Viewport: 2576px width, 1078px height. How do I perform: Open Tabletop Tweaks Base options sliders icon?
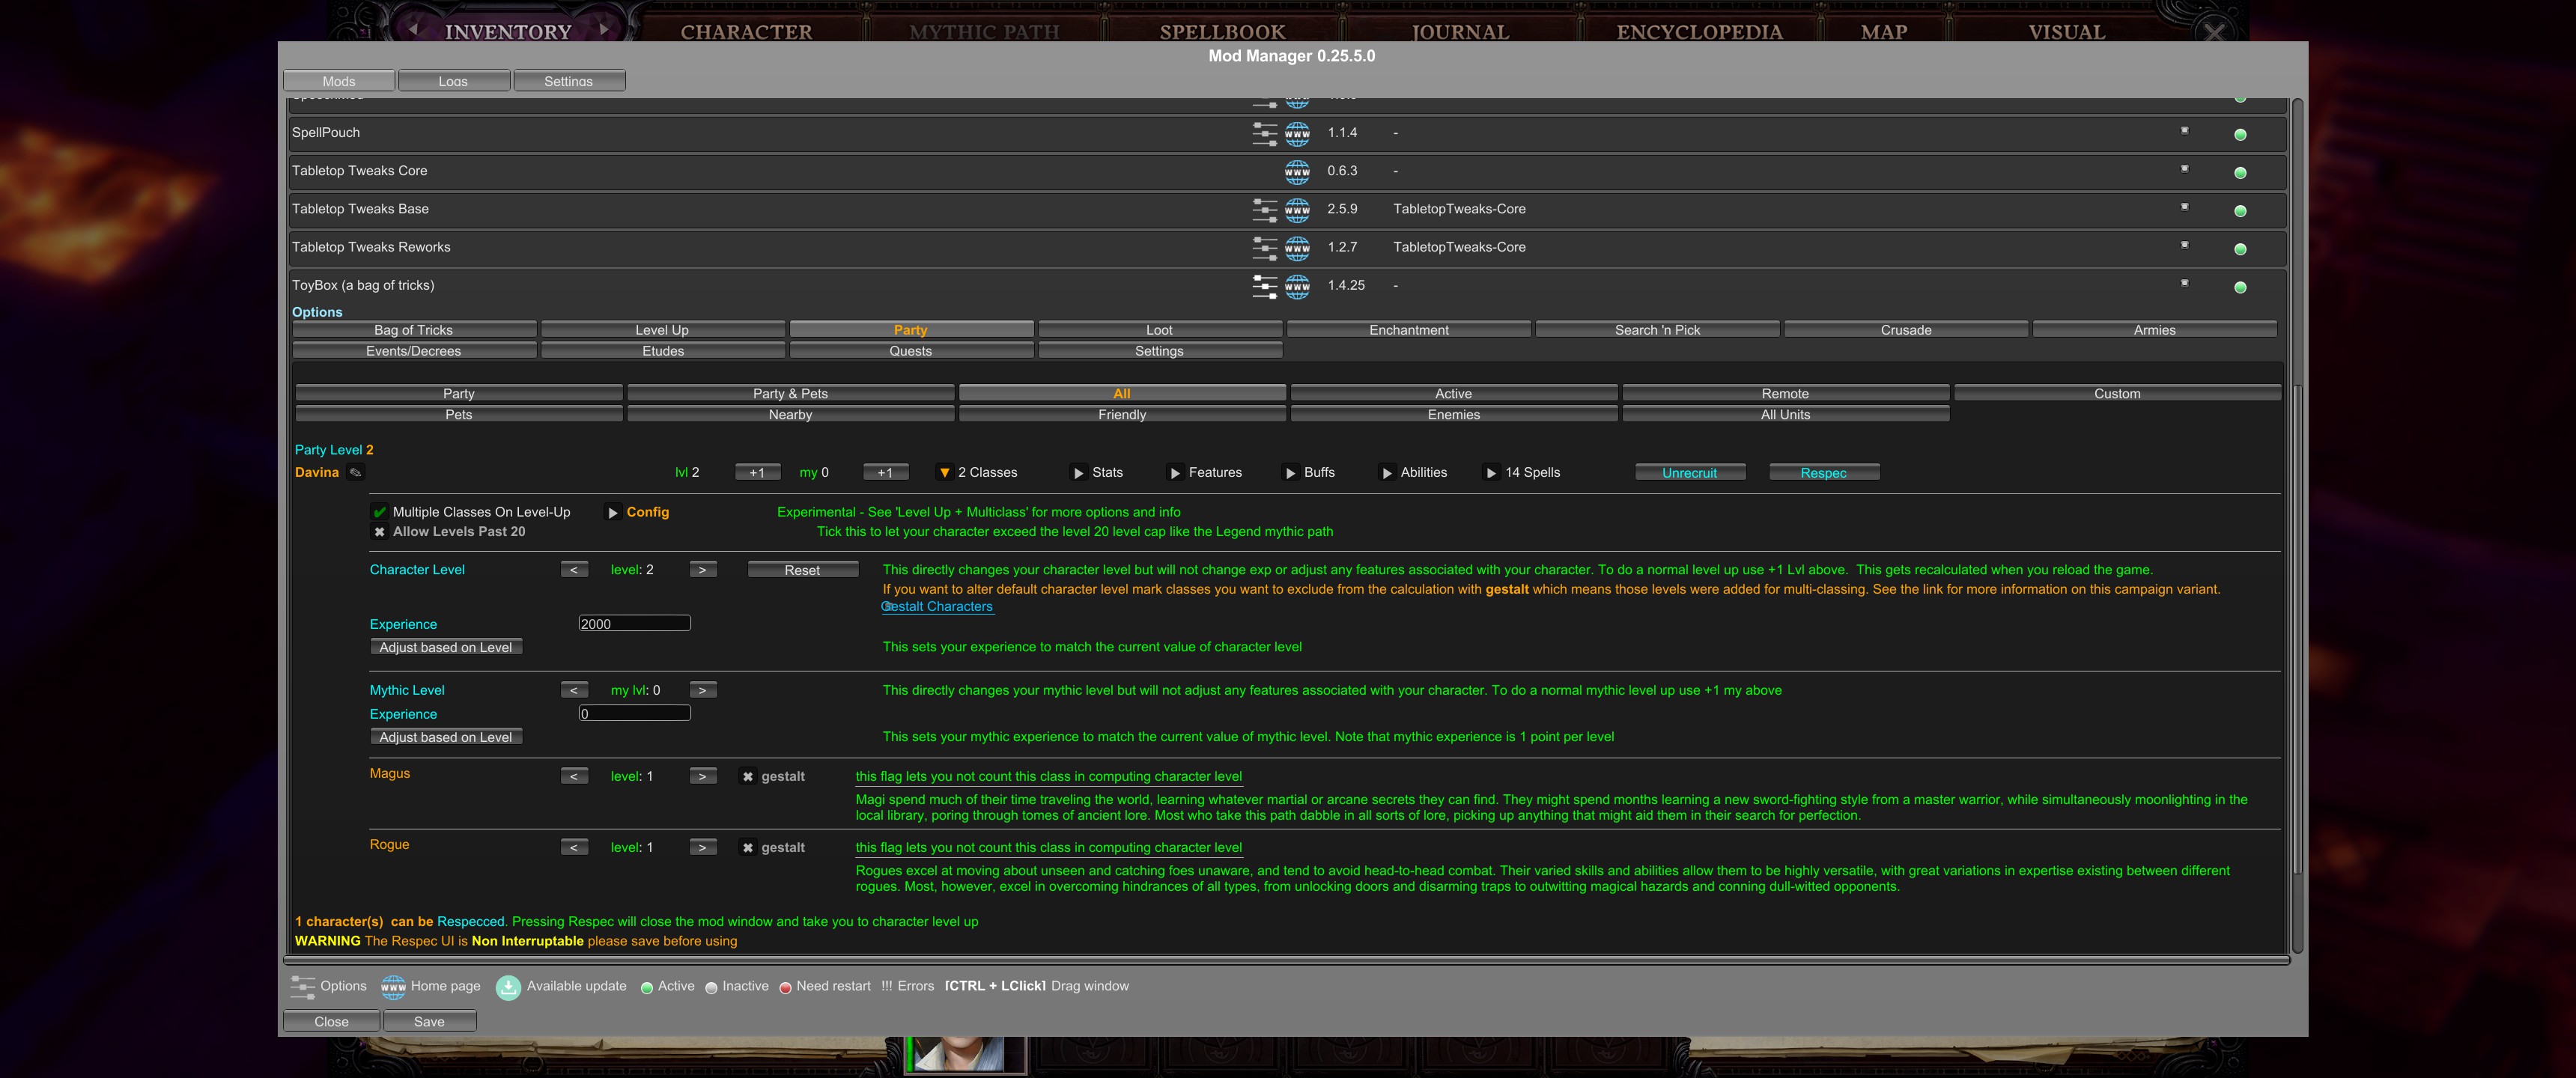pyautogui.click(x=1264, y=210)
